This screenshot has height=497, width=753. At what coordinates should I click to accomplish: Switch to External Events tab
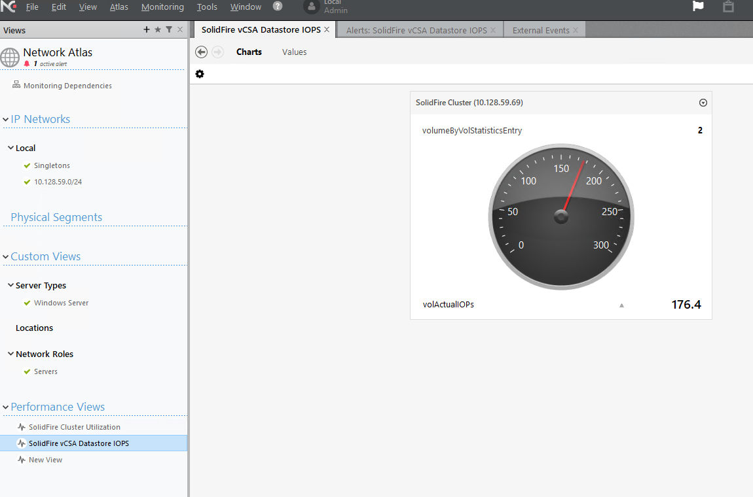(541, 30)
